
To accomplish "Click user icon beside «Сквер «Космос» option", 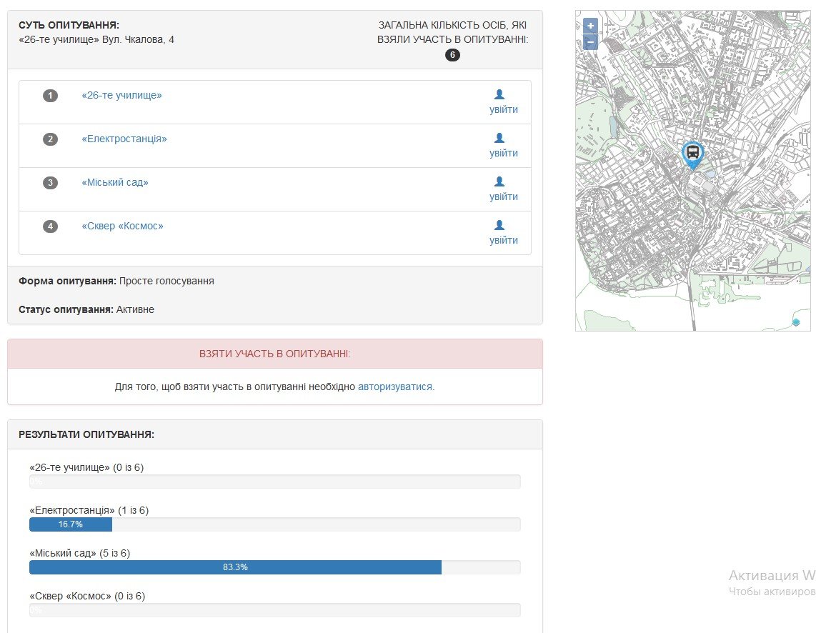I will click(499, 225).
